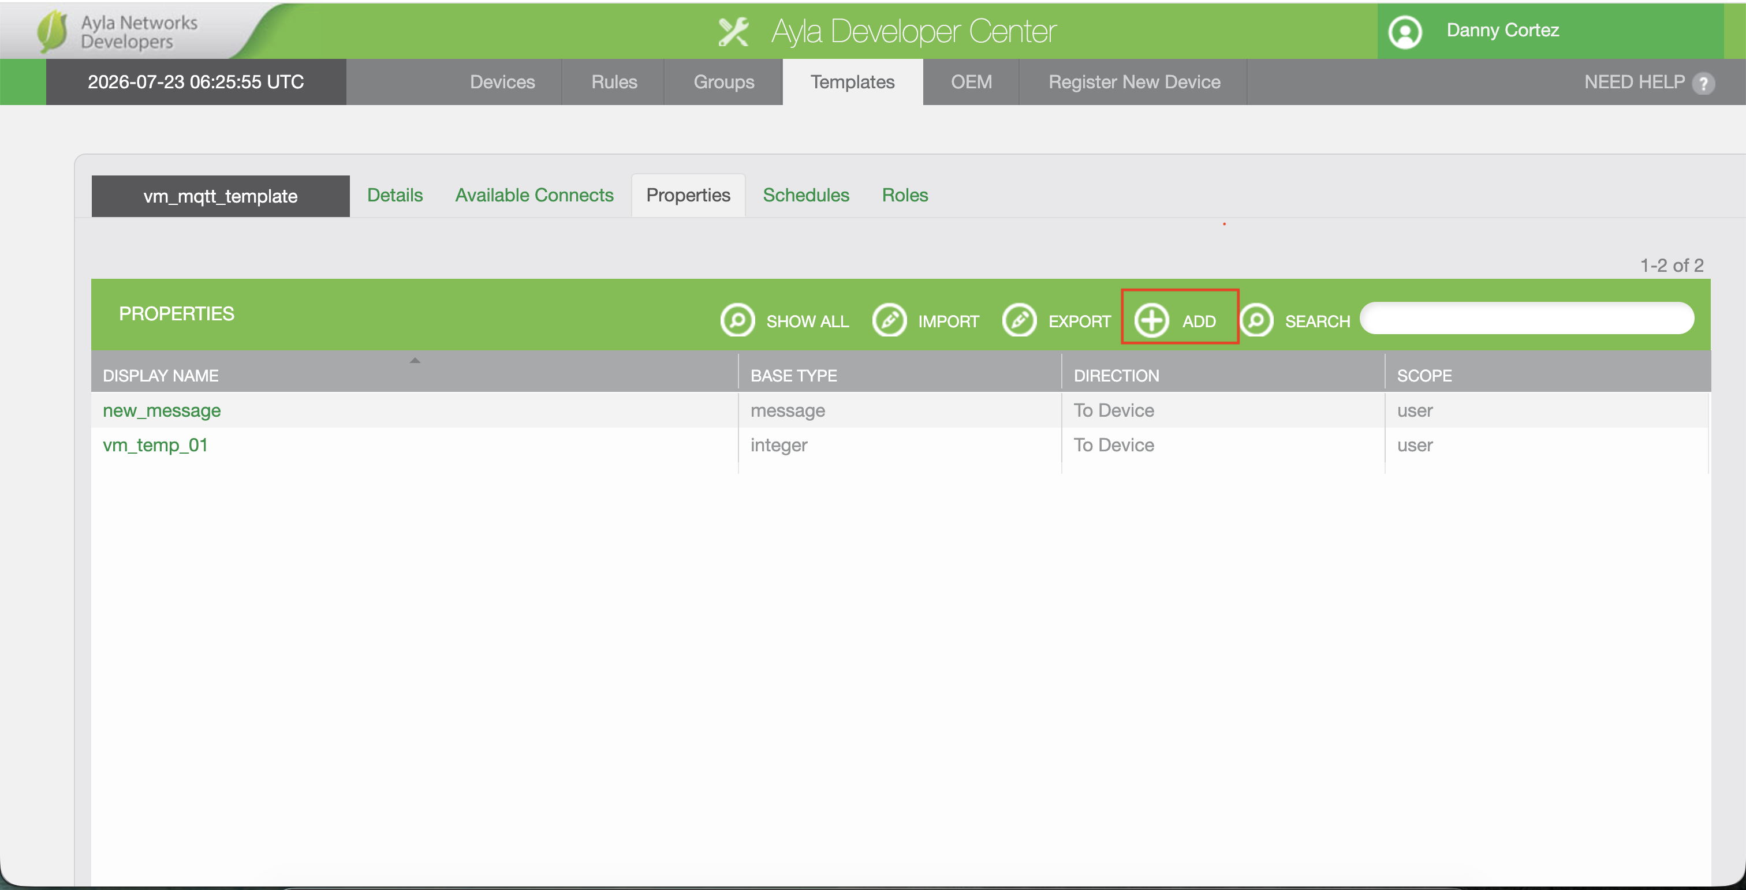Select the Properties tab
Viewport: 1746px width, 890px height.
688,195
